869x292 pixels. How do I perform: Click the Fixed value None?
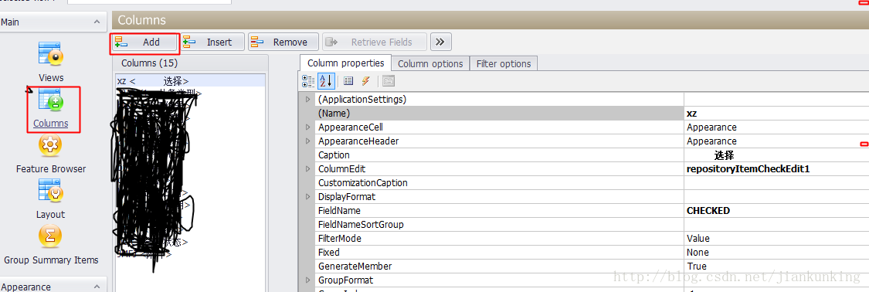(x=776, y=252)
